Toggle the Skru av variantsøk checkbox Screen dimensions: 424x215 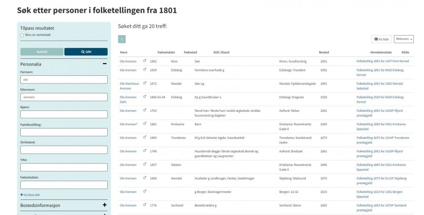pos(22,35)
